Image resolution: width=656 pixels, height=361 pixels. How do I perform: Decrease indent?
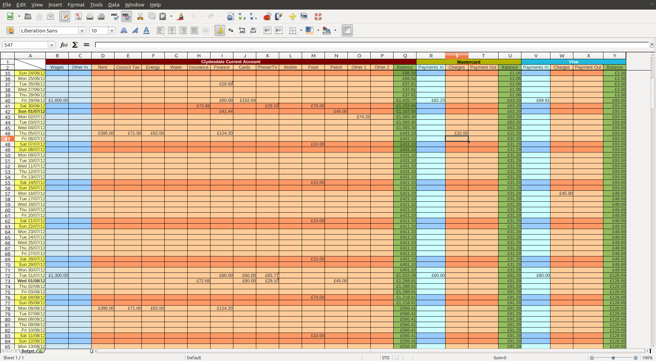point(268,30)
